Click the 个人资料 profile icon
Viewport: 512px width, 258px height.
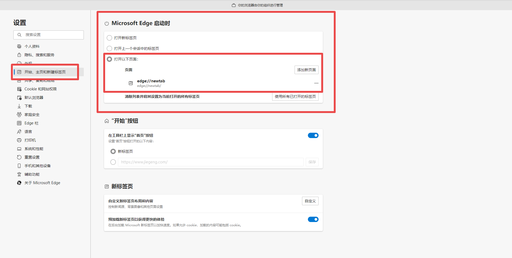coord(19,46)
